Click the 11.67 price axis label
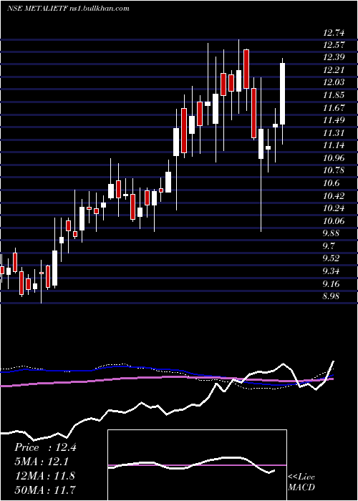This screenshot has height=501, width=358. tap(334, 107)
